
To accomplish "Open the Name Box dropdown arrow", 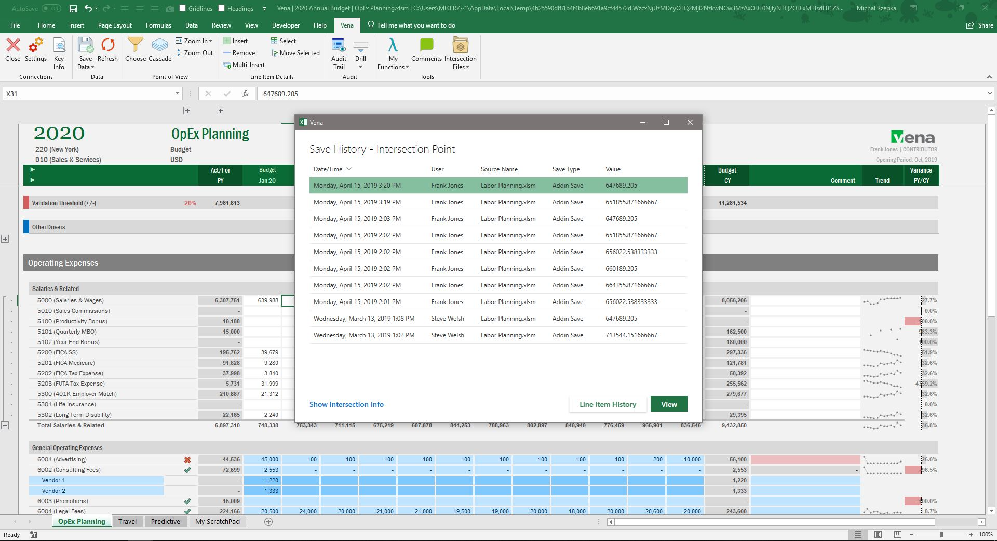I will pos(177,94).
